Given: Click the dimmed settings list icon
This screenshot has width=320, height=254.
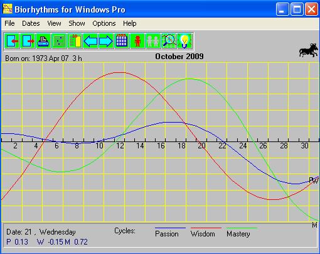Looking at the screenshot, I should coord(59,41).
